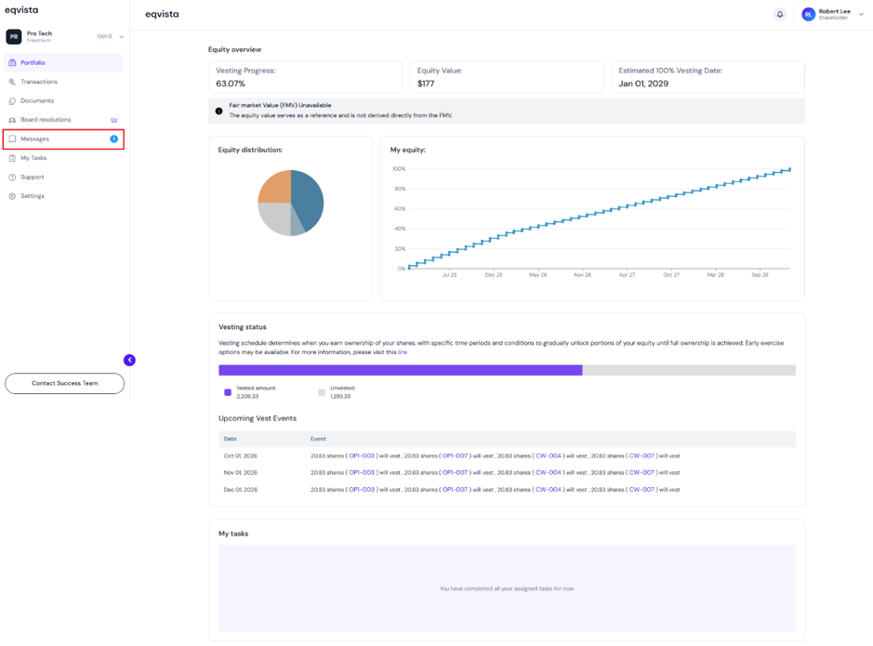Screen dimensions: 873x646
Task: Click the crown icon beside Board resolutions
Action: [113, 120]
